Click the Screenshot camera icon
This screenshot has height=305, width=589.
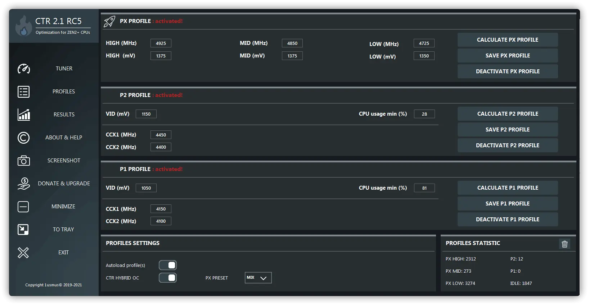[24, 161]
